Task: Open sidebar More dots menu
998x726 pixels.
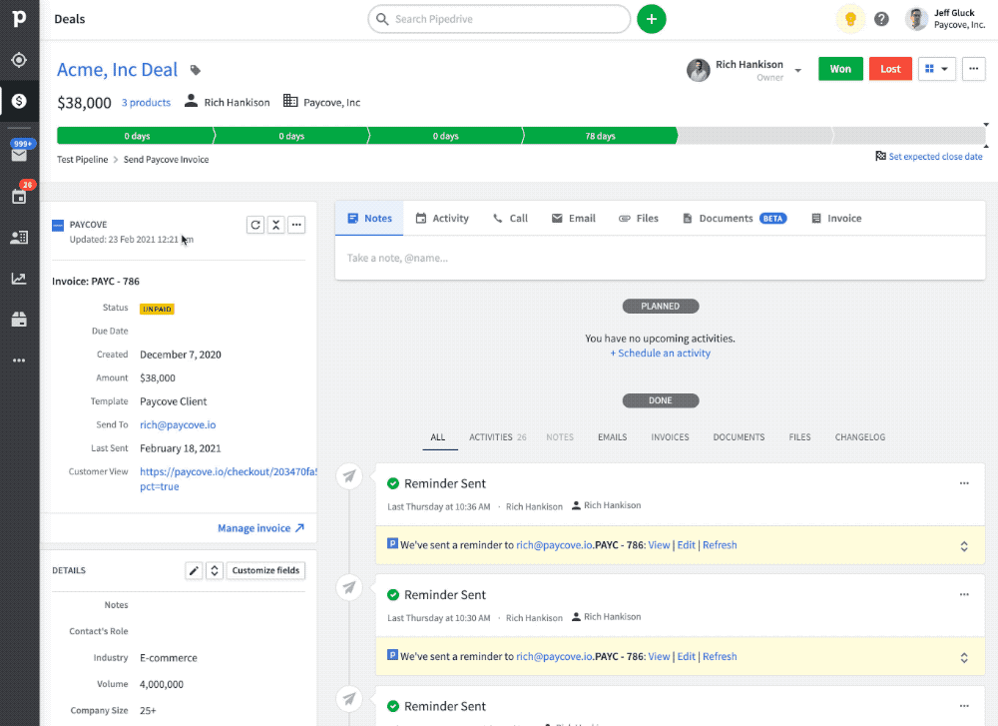Action: (19, 361)
